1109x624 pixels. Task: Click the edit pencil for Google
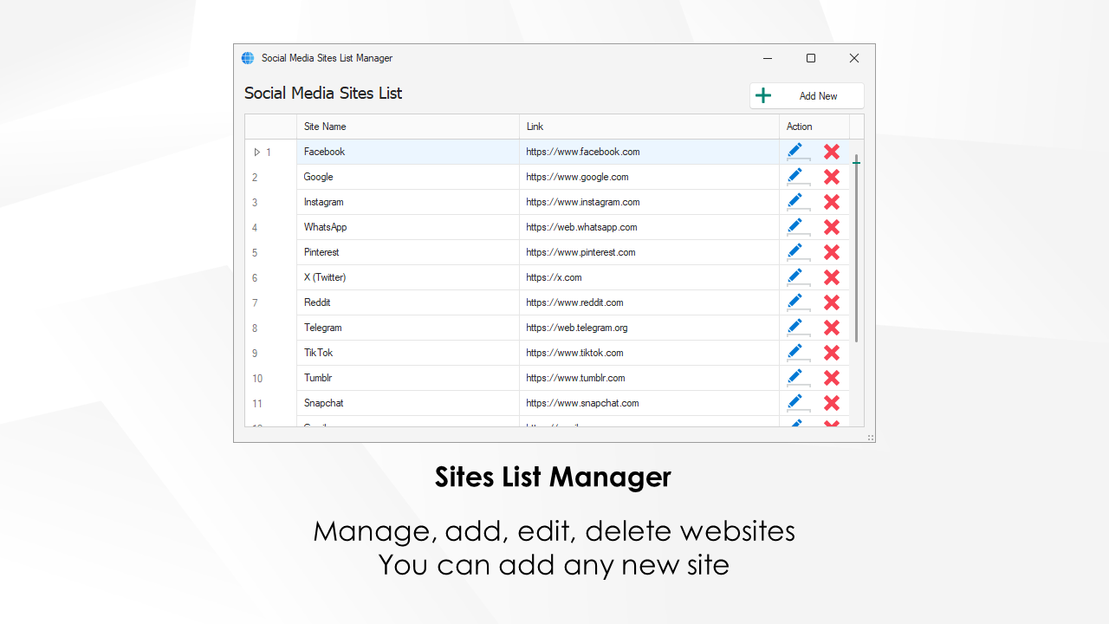(x=795, y=177)
